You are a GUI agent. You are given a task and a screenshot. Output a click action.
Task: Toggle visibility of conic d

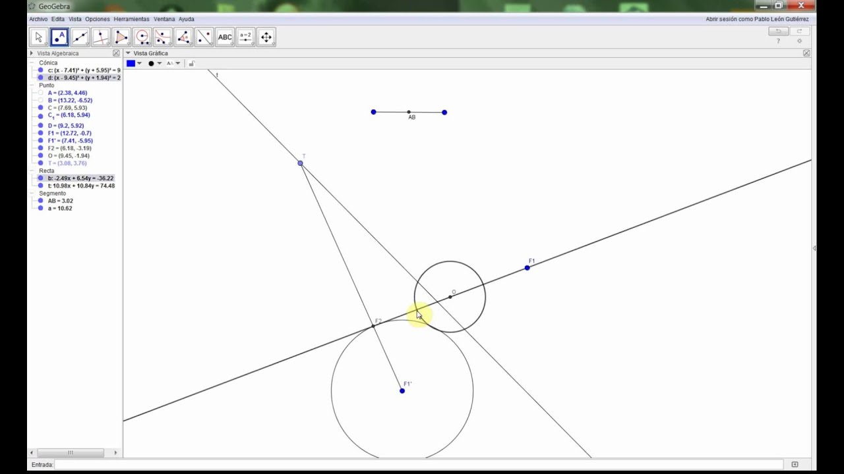coord(41,78)
